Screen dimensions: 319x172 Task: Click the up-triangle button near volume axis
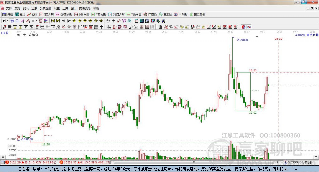[x=3, y=157]
